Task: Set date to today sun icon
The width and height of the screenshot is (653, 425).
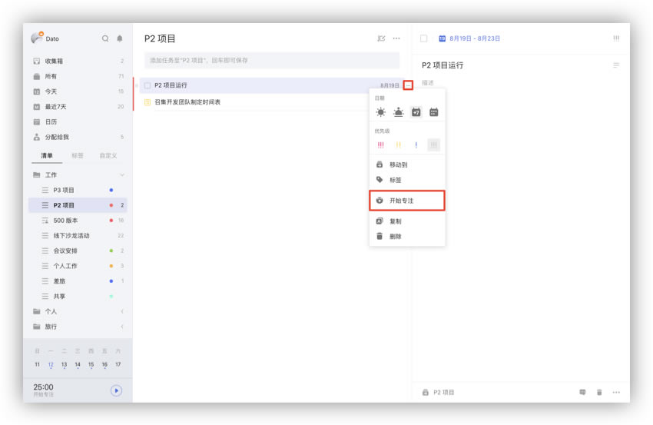Action: 380,112
